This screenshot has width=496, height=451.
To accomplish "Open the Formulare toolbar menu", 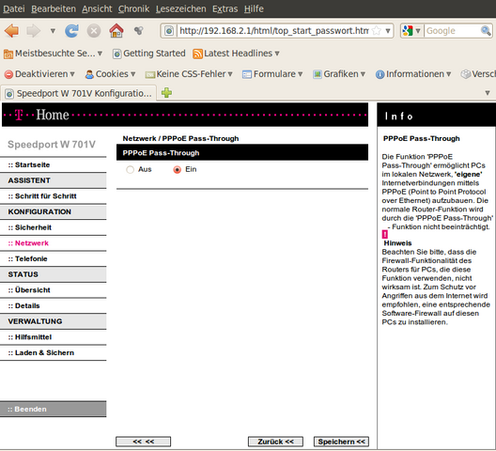I will click(272, 74).
